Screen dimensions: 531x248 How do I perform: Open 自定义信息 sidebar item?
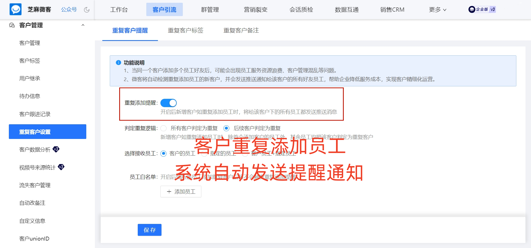tap(32, 221)
